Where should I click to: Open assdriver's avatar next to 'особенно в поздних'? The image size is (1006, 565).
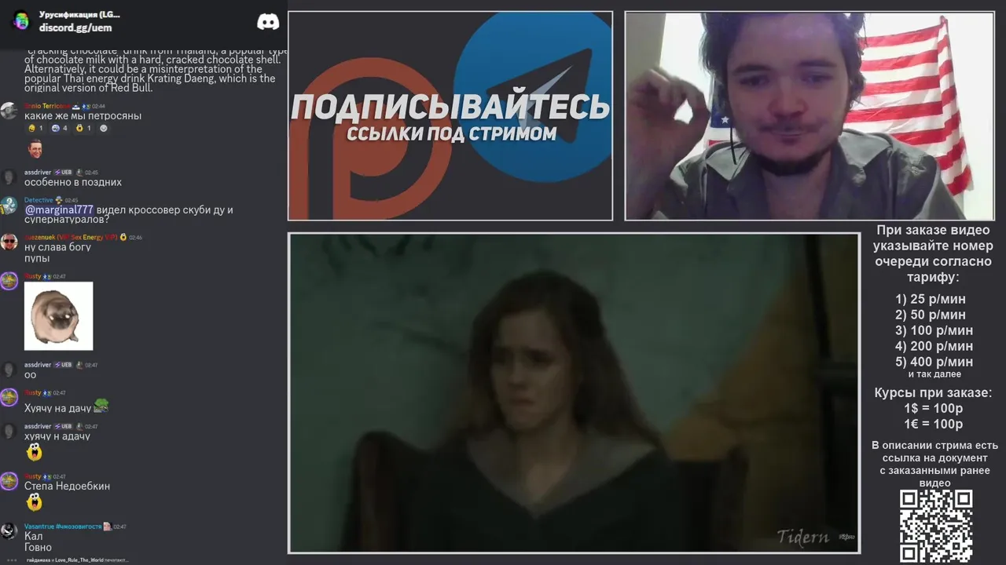9,177
